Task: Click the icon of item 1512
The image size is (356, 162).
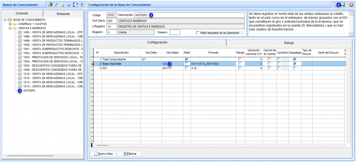Action: coord(20,78)
